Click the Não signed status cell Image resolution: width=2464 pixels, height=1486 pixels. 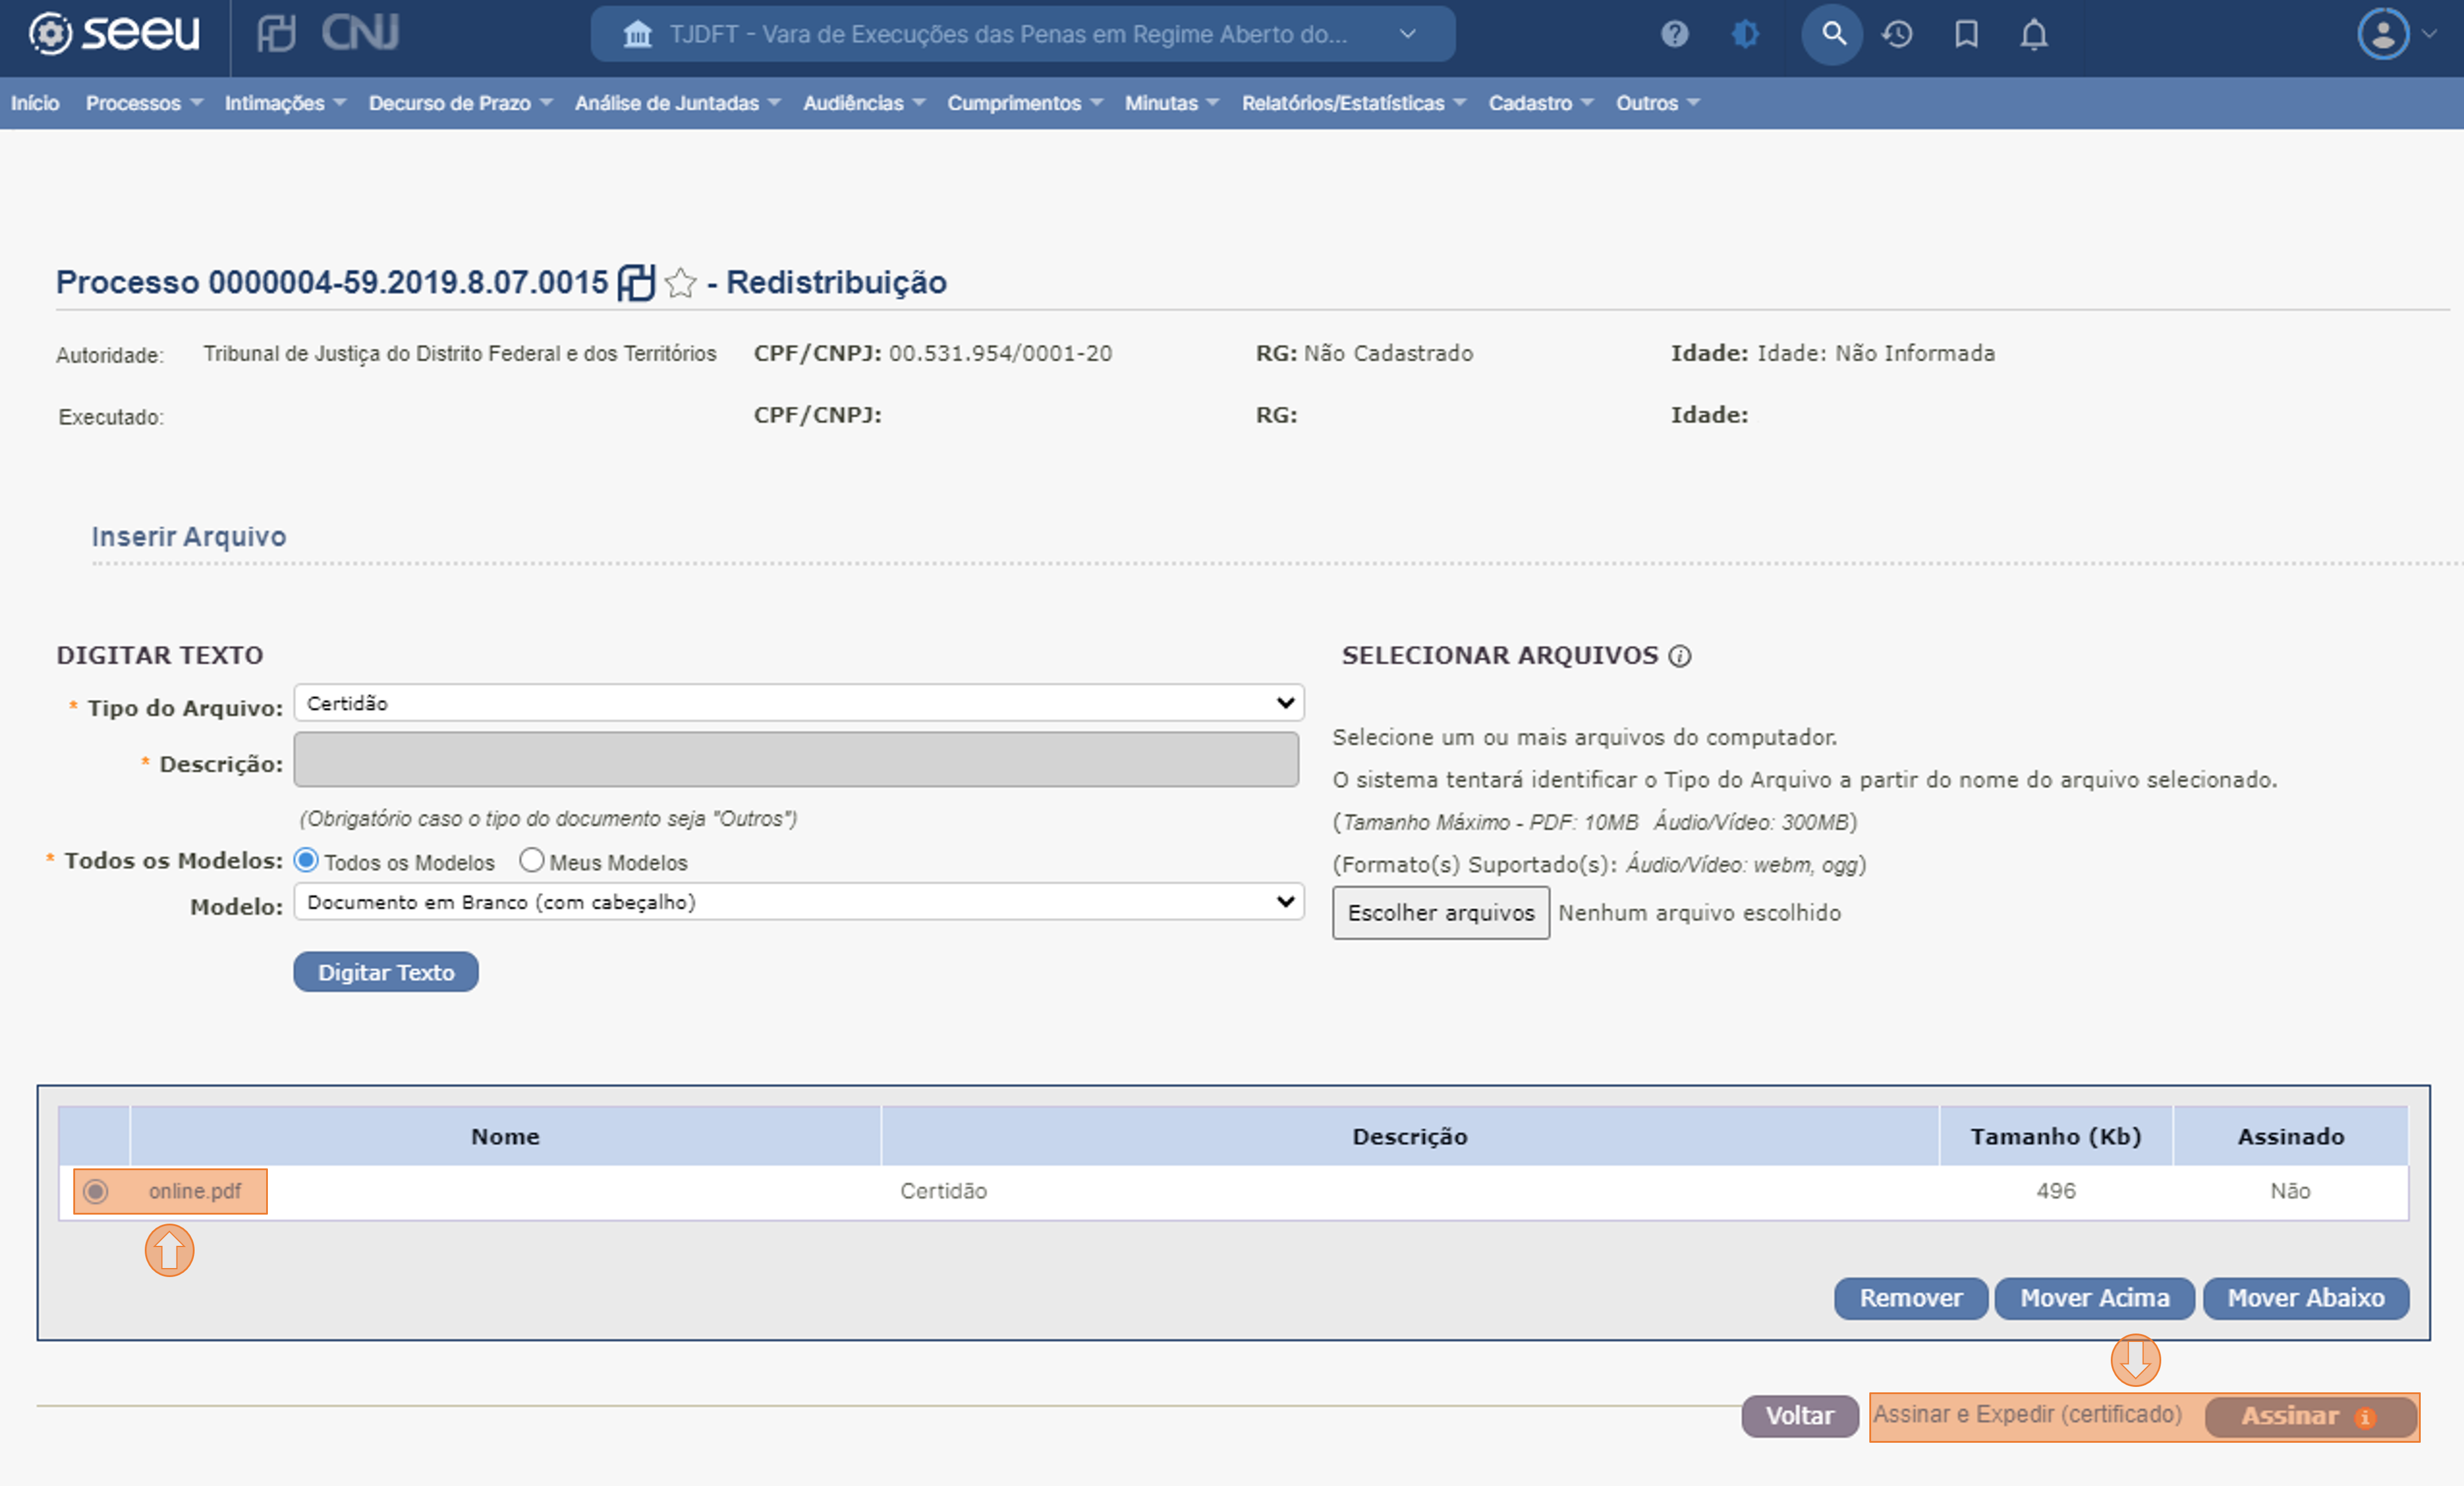2290,1191
